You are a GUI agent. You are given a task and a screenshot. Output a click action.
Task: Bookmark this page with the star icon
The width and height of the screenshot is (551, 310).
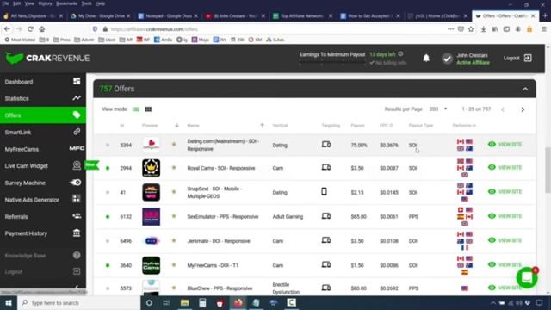471,29
